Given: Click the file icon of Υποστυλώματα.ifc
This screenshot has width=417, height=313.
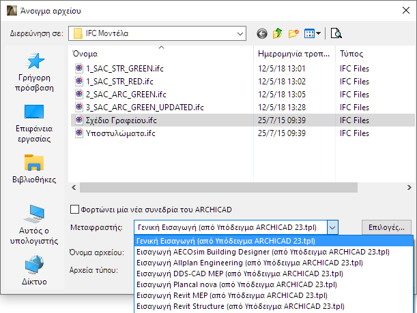Looking at the screenshot, I should pos(78,133).
